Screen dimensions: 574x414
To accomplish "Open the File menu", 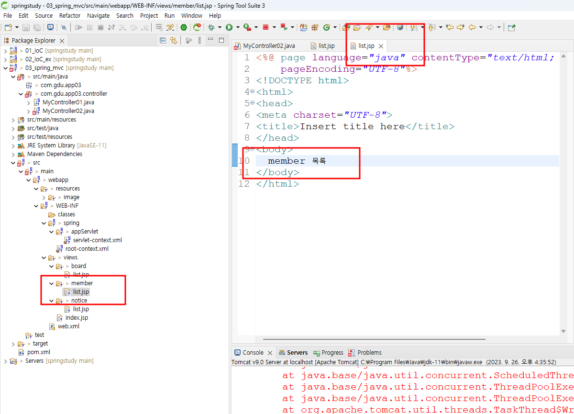I will [8, 15].
